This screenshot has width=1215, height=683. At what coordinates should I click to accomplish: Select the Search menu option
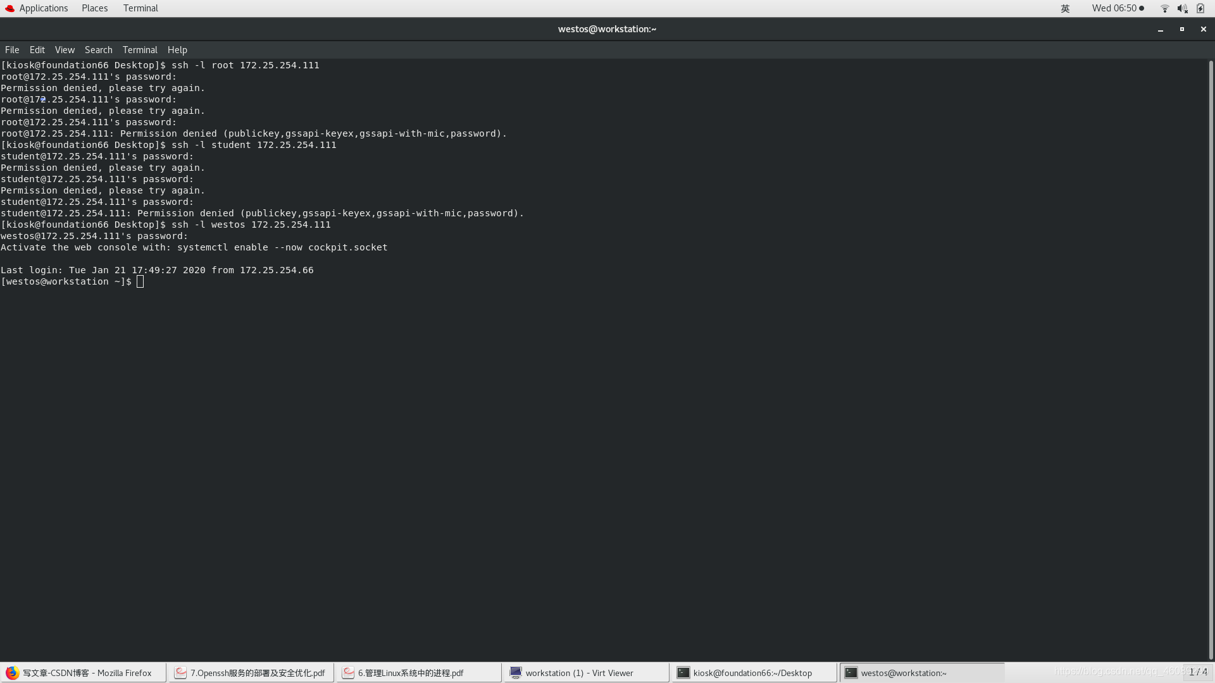click(99, 49)
